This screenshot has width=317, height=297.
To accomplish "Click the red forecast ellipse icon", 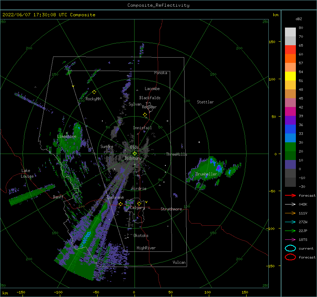I will tap(290, 257).
